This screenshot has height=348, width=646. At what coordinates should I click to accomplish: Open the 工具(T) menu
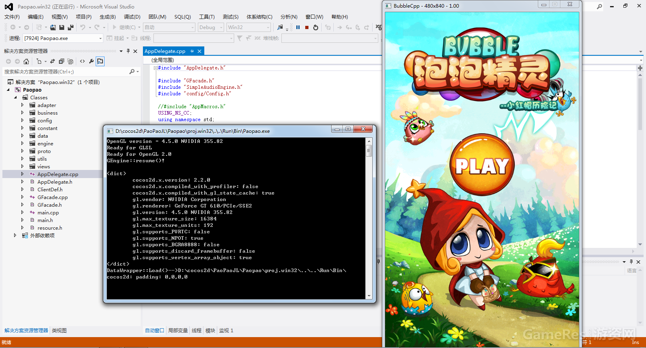pyautogui.click(x=207, y=17)
